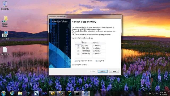Select the MDSMYSQL driver name
This screenshot has height=96, width=170.
86,54
